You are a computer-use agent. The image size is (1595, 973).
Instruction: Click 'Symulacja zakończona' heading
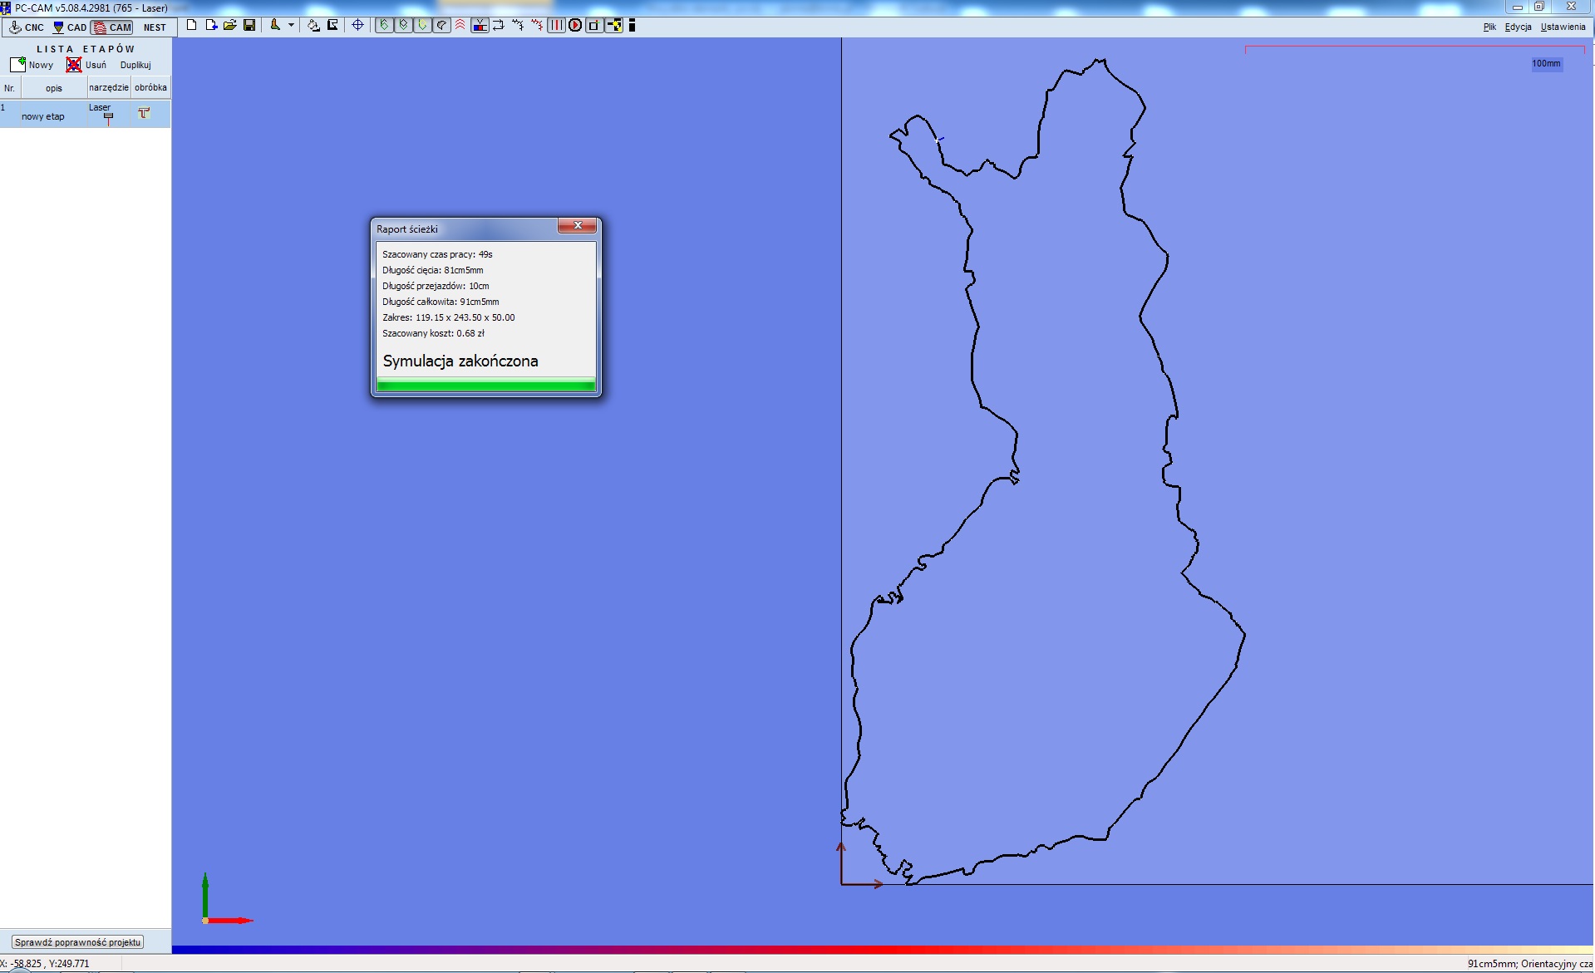(x=460, y=361)
